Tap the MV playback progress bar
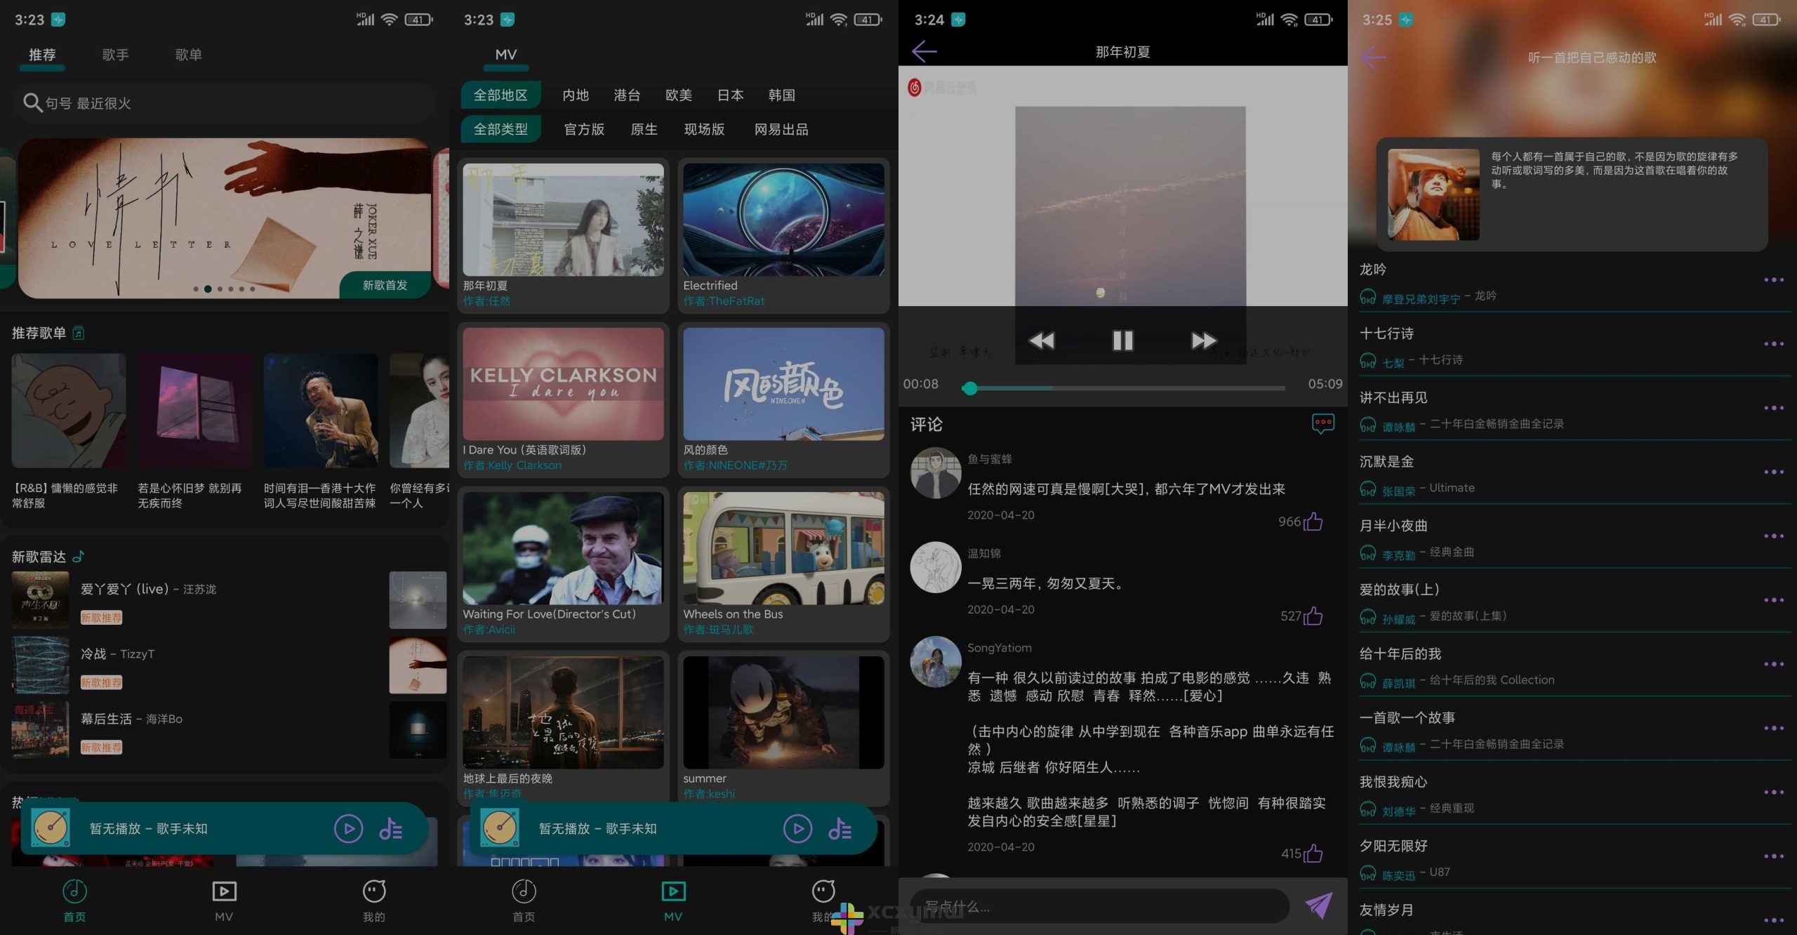 1123,388
